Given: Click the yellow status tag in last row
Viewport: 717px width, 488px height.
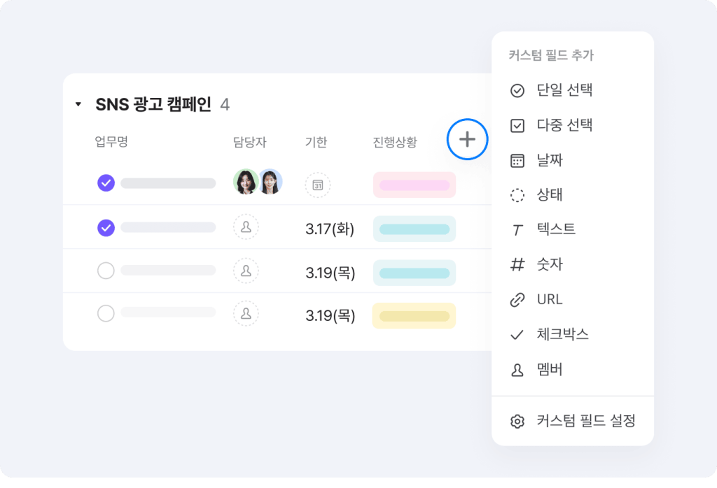Looking at the screenshot, I should [x=414, y=316].
